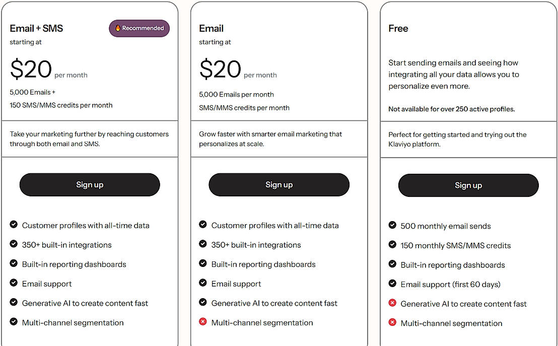Click red X next to Free plan Generative AI
Viewport: 558px width, 346px height.
click(x=392, y=303)
